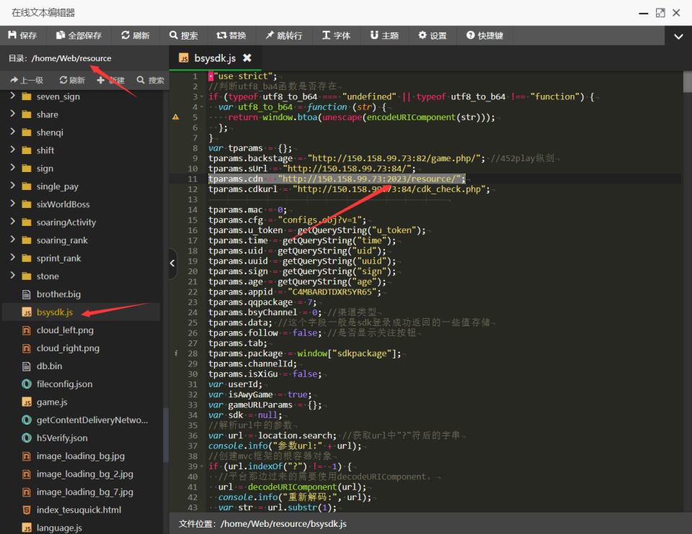Open the Theme (主题) selector

383,35
